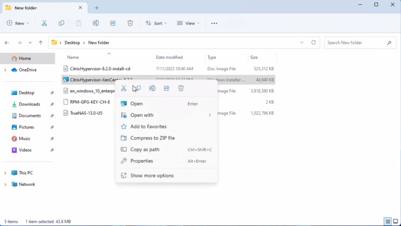Click the Delete trash icon in the toolbar

tap(130, 23)
